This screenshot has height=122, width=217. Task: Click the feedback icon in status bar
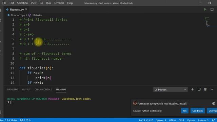[213, 120]
